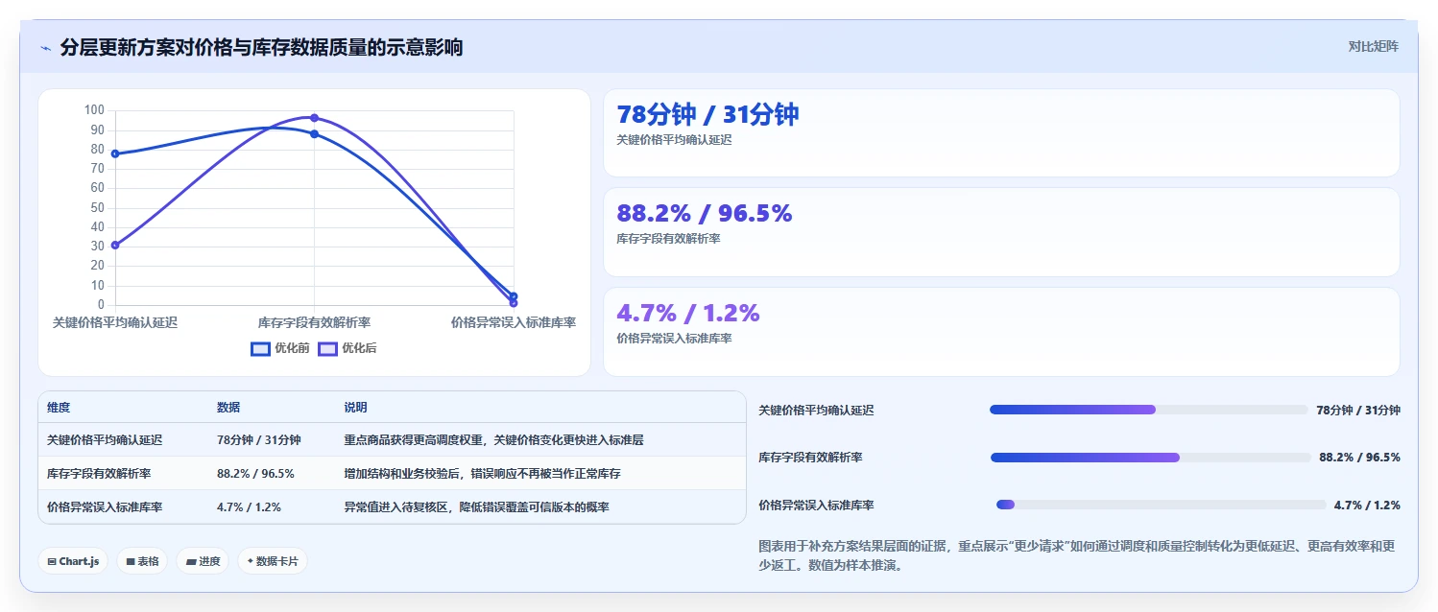Click the 库存字段有效解析率 progress bar
The height and width of the screenshot is (612, 1438).
click(x=1150, y=458)
